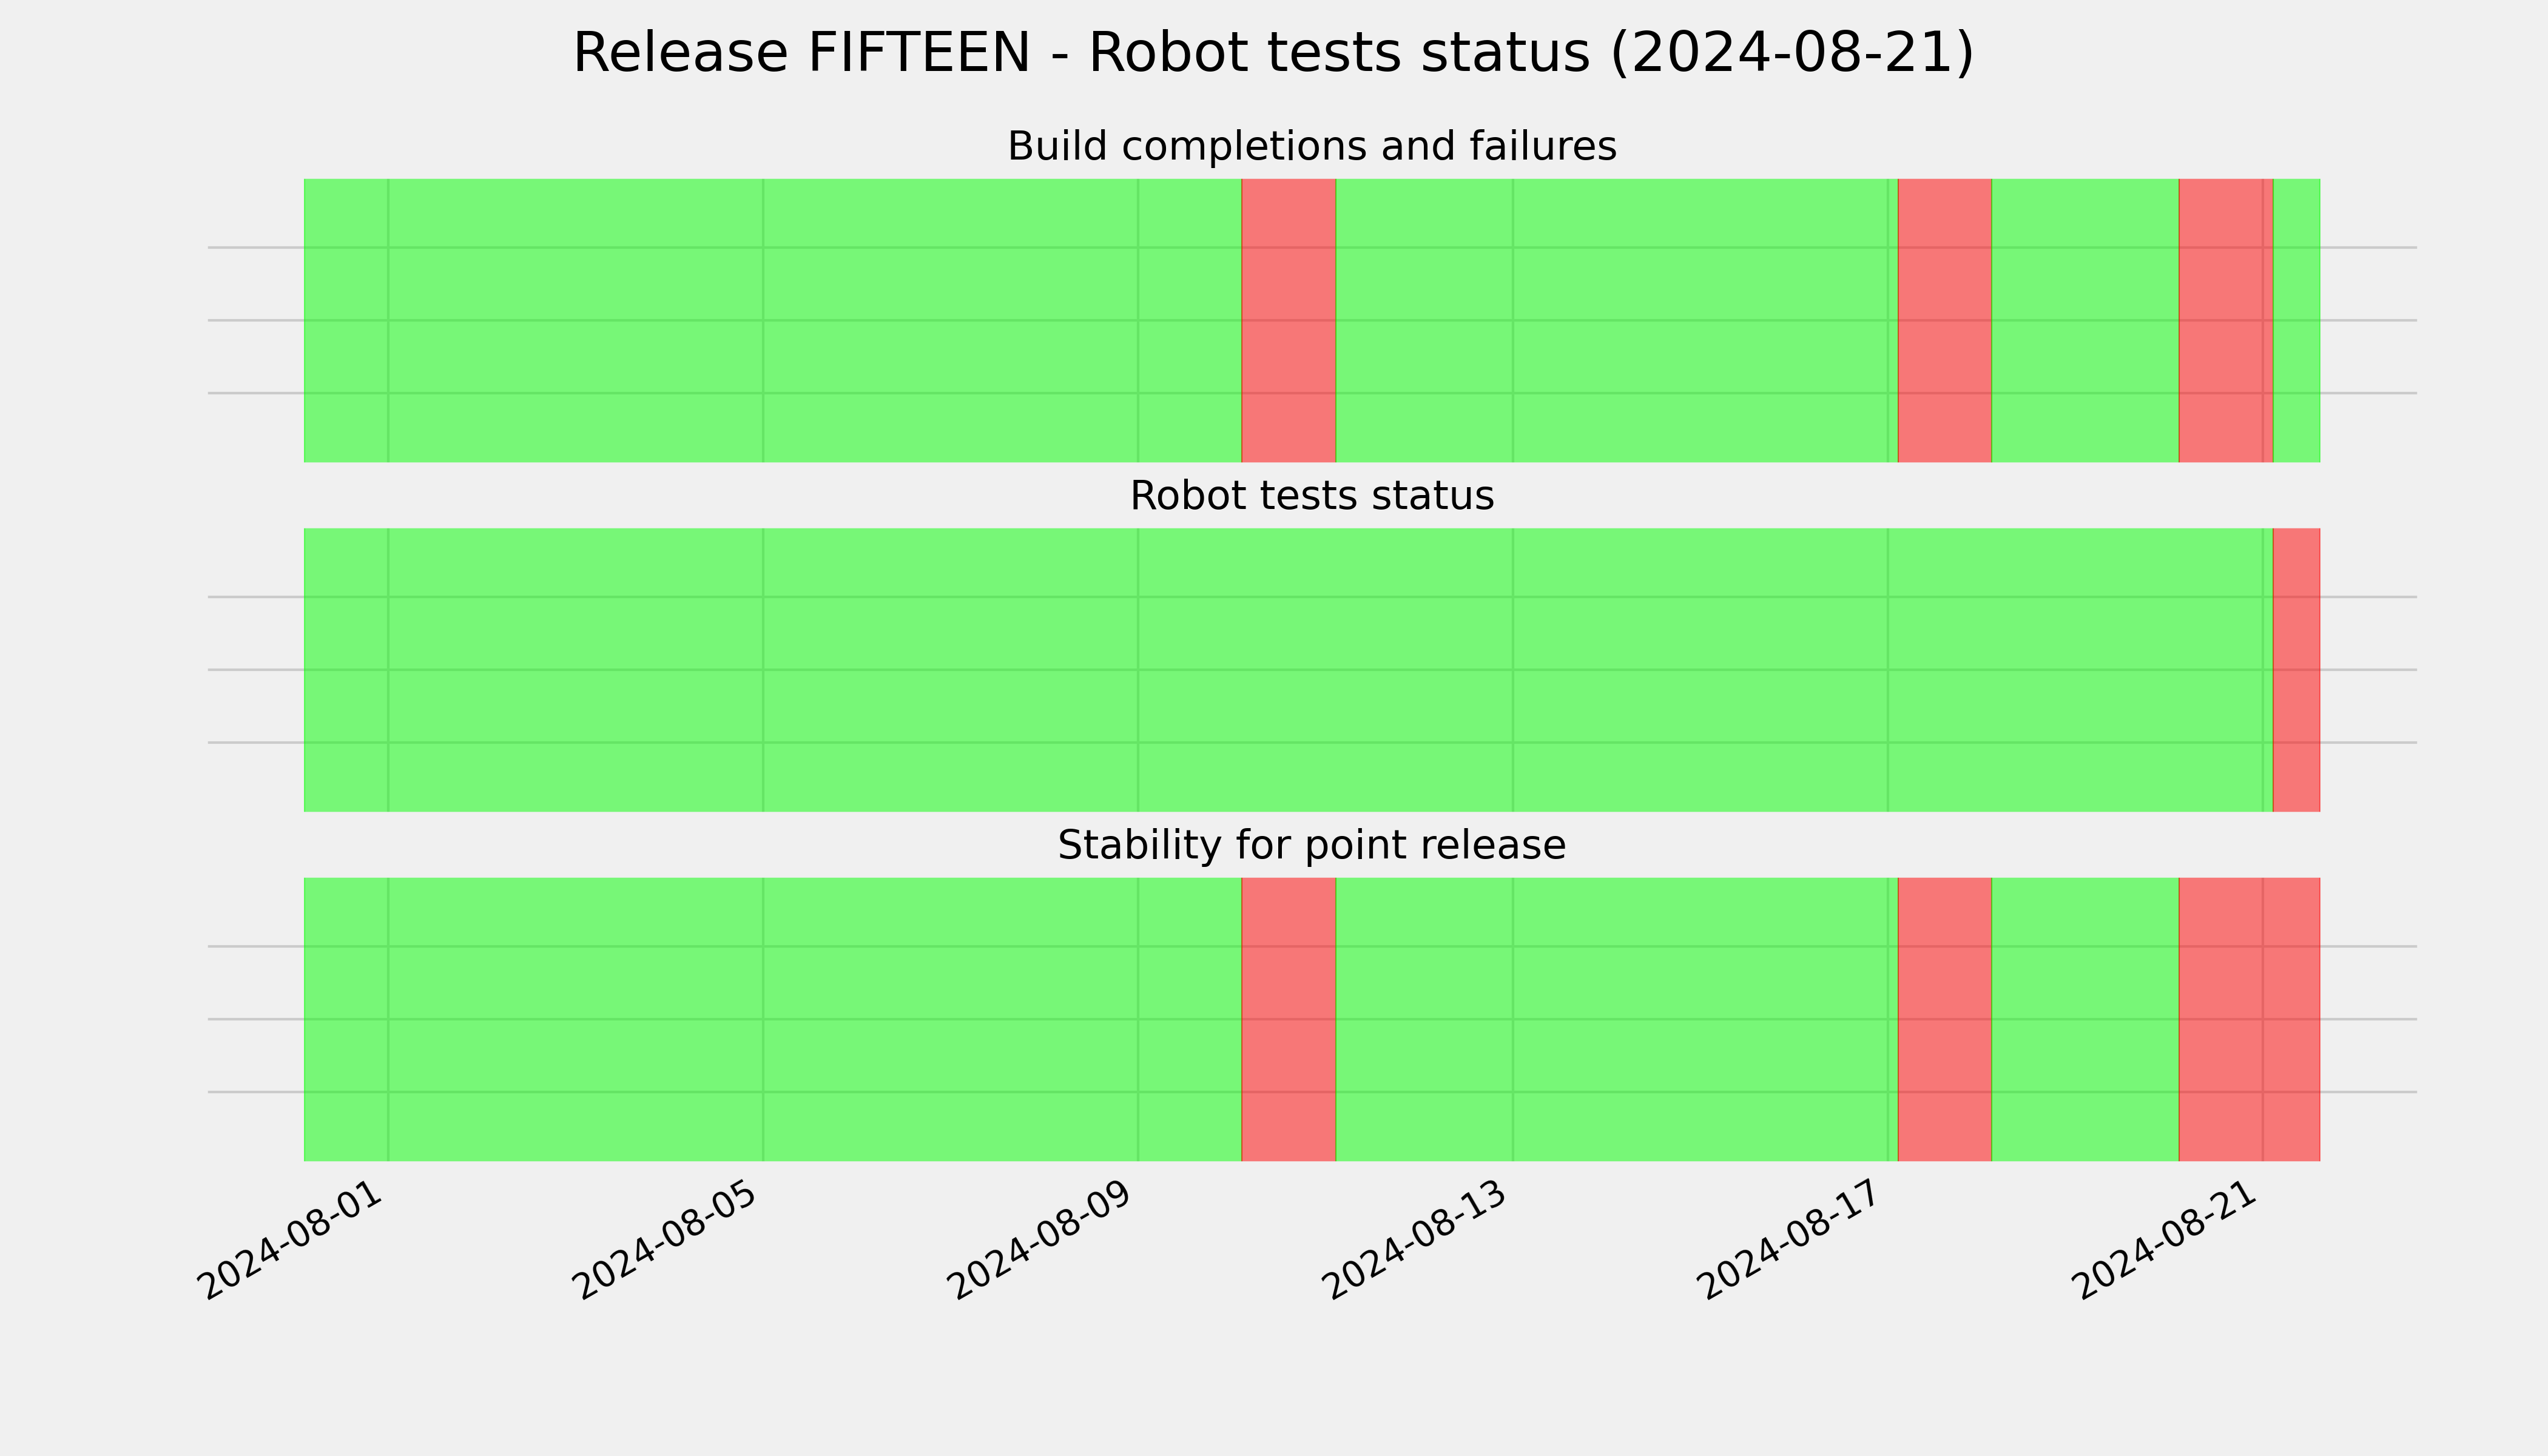Click green region of Robot tests status chart
Image resolution: width=2548 pixels, height=1456 pixels.
(1288, 670)
